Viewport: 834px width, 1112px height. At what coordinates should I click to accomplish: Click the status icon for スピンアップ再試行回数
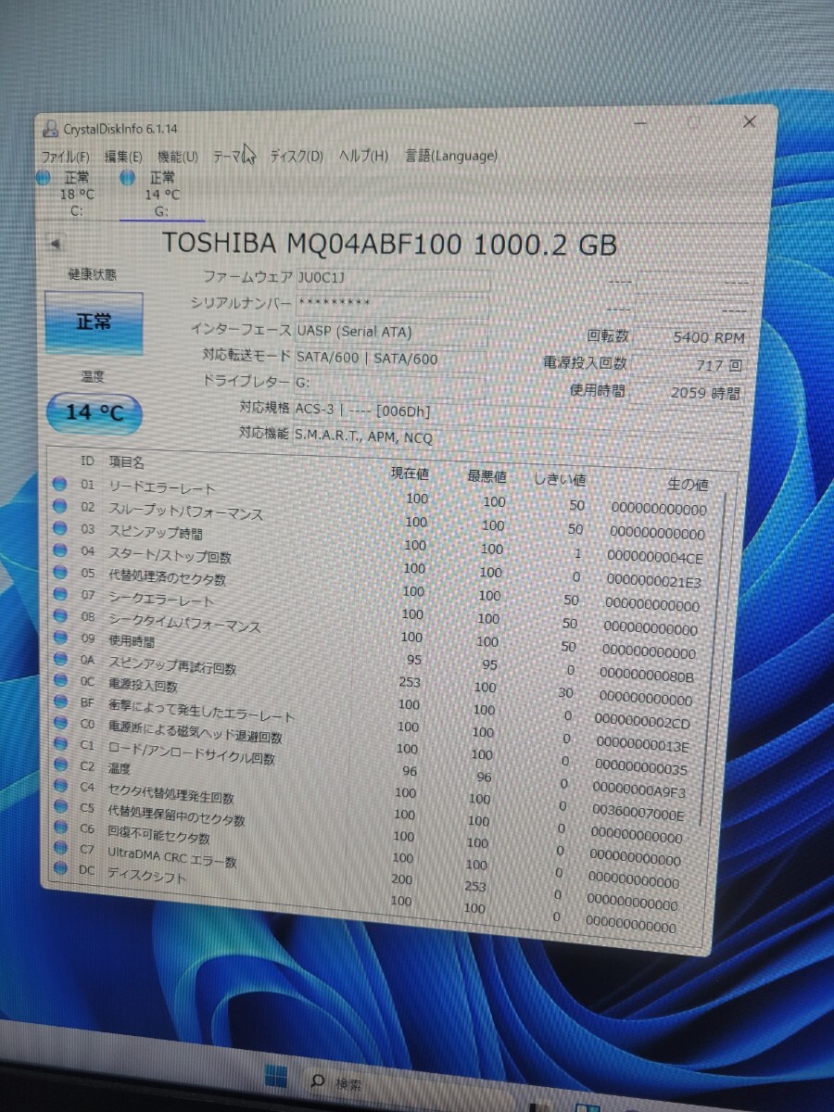click(61, 661)
